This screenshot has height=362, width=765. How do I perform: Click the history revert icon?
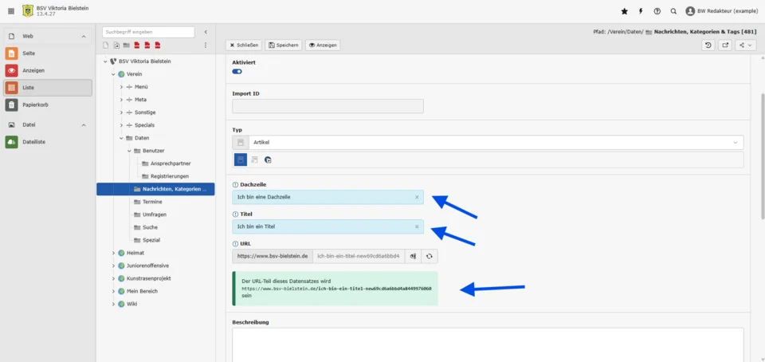[x=708, y=45]
